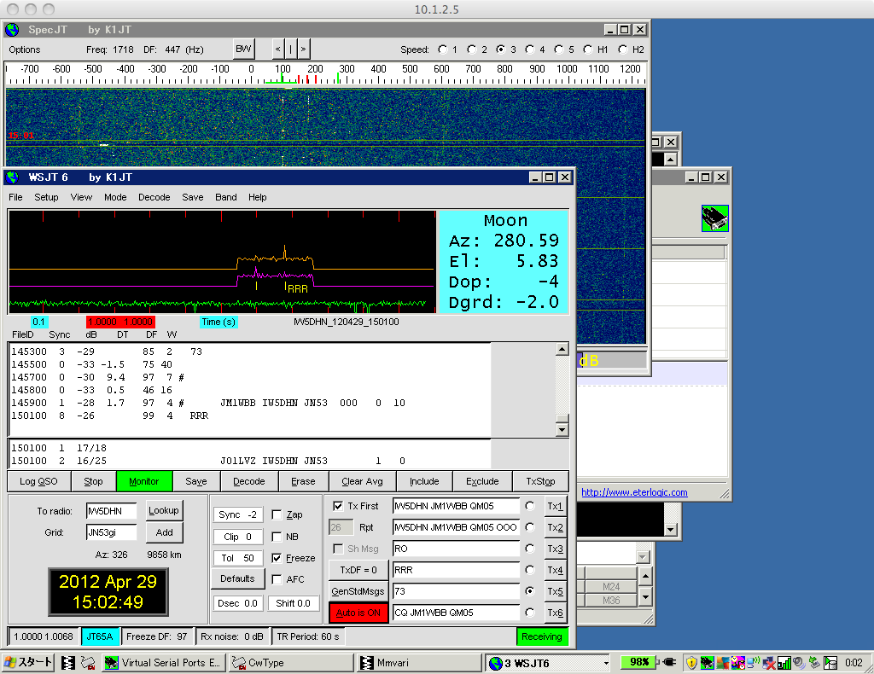The image size is (874, 674).
Task: Click the Log QSO button
Action: [39, 481]
